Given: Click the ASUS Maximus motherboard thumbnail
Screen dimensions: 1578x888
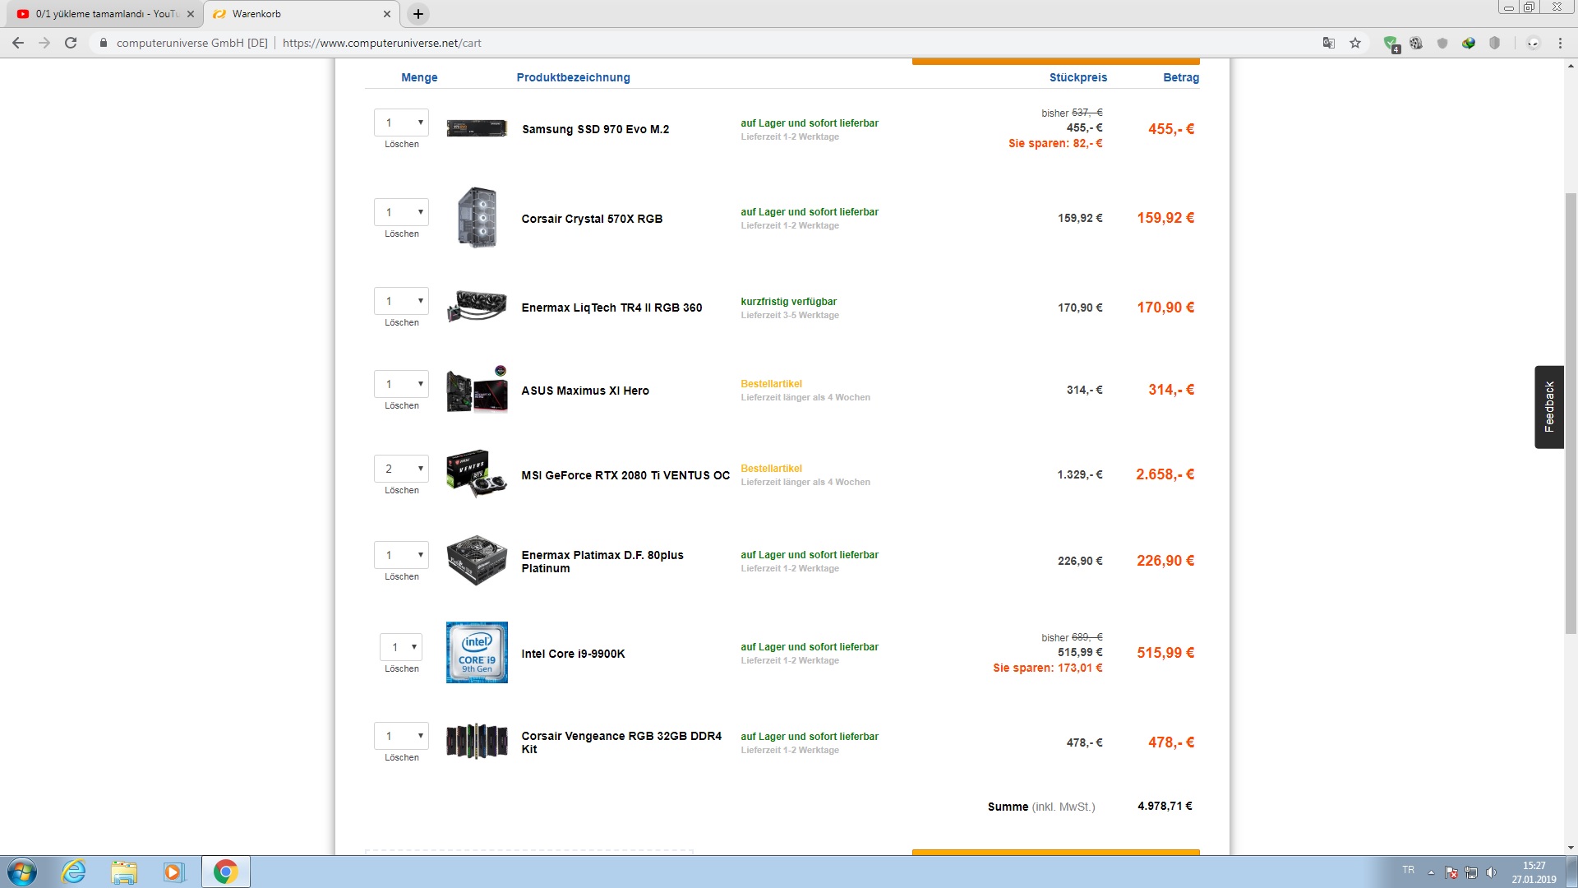Looking at the screenshot, I should 477,389.
